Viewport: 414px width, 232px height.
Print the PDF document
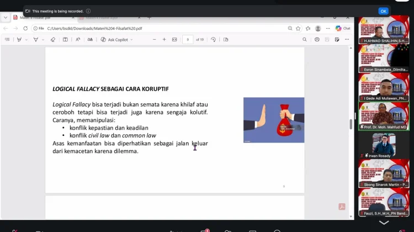click(317, 39)
